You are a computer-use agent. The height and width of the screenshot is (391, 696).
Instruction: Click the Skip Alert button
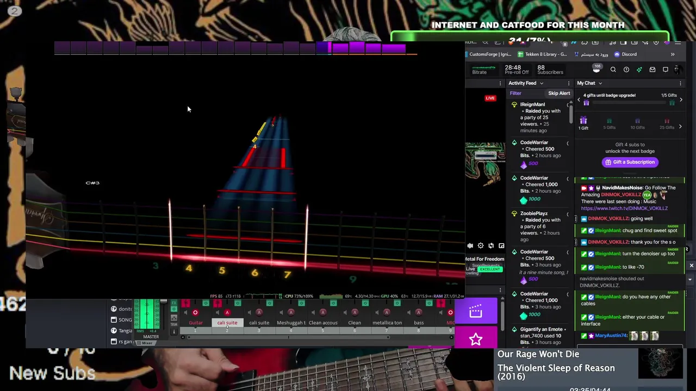tap(559, 93)
